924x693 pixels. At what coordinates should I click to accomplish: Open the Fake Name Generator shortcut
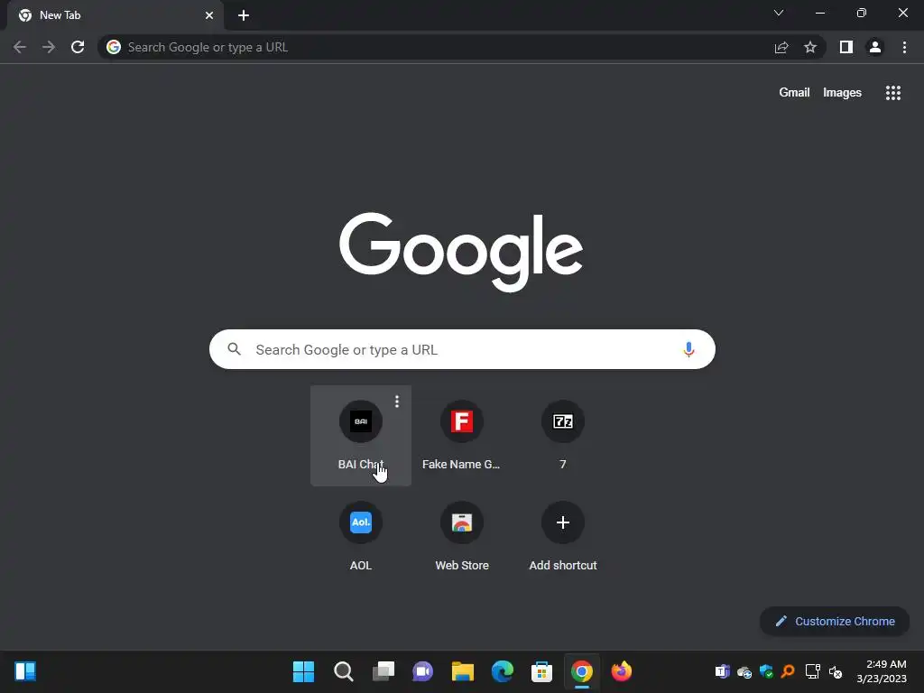click(x=461, y=436)
